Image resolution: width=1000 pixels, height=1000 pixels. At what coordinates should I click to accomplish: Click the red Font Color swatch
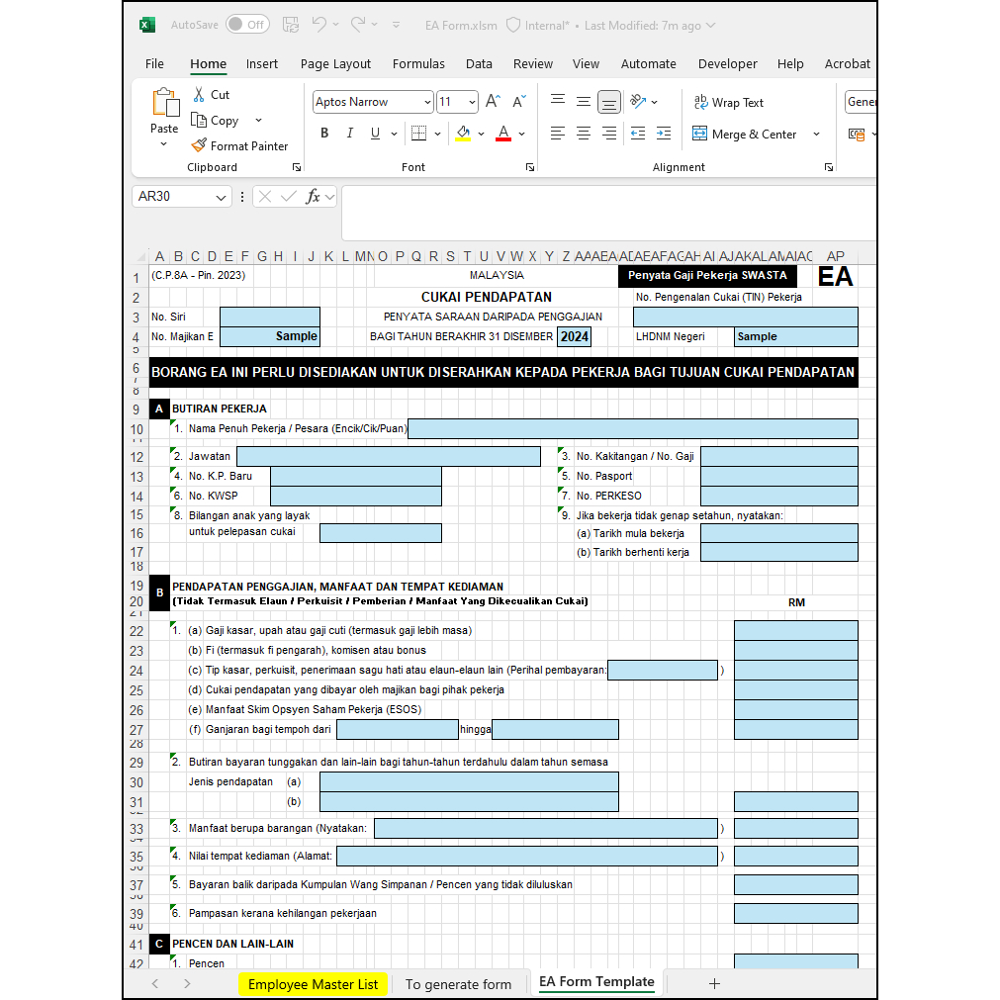pyautogui.click(x=503, y=133)
